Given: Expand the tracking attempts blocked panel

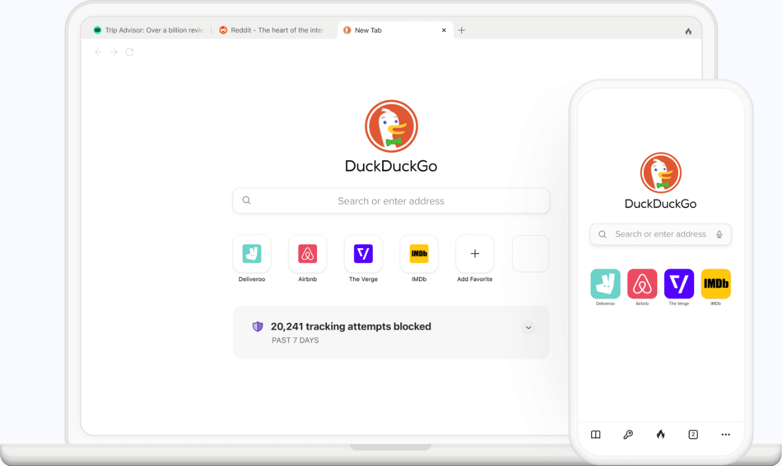Looking at the screenshot, I should tap(528, 327).
